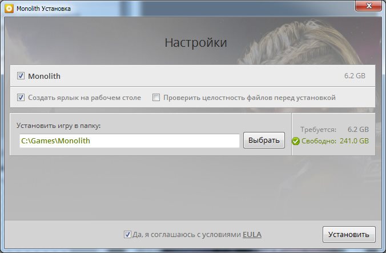
Task: Click 'Установить игру в папку:' label
Action: tap(59, 126)
